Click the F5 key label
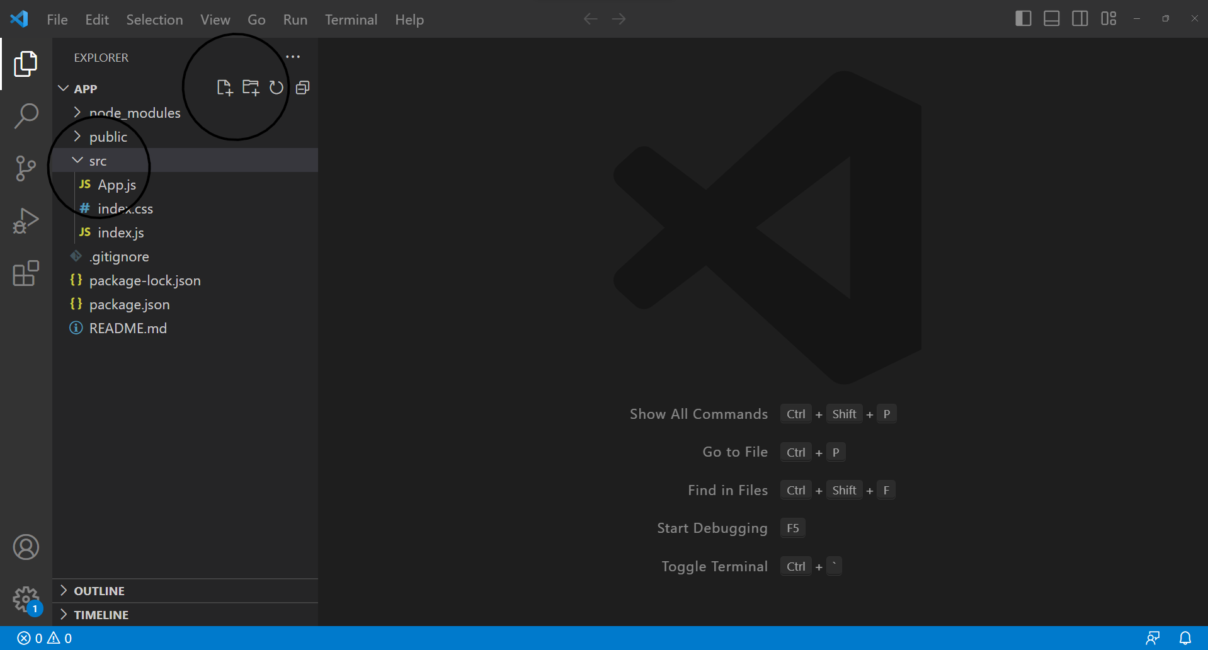1208x650 pixels. 792,528
